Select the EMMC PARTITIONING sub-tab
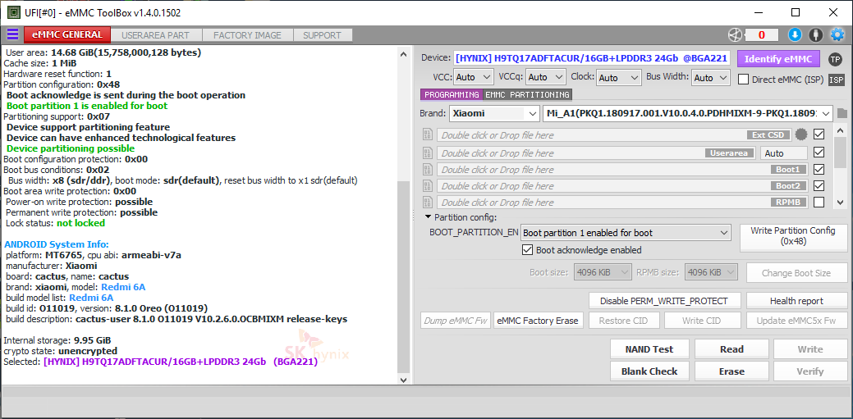The width and height of the screenshot is (853, 419). pos(527,94)
